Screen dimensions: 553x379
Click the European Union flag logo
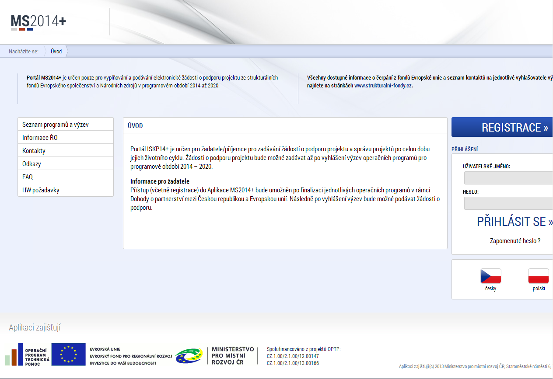pyautogui.click(x=68, y=354)
